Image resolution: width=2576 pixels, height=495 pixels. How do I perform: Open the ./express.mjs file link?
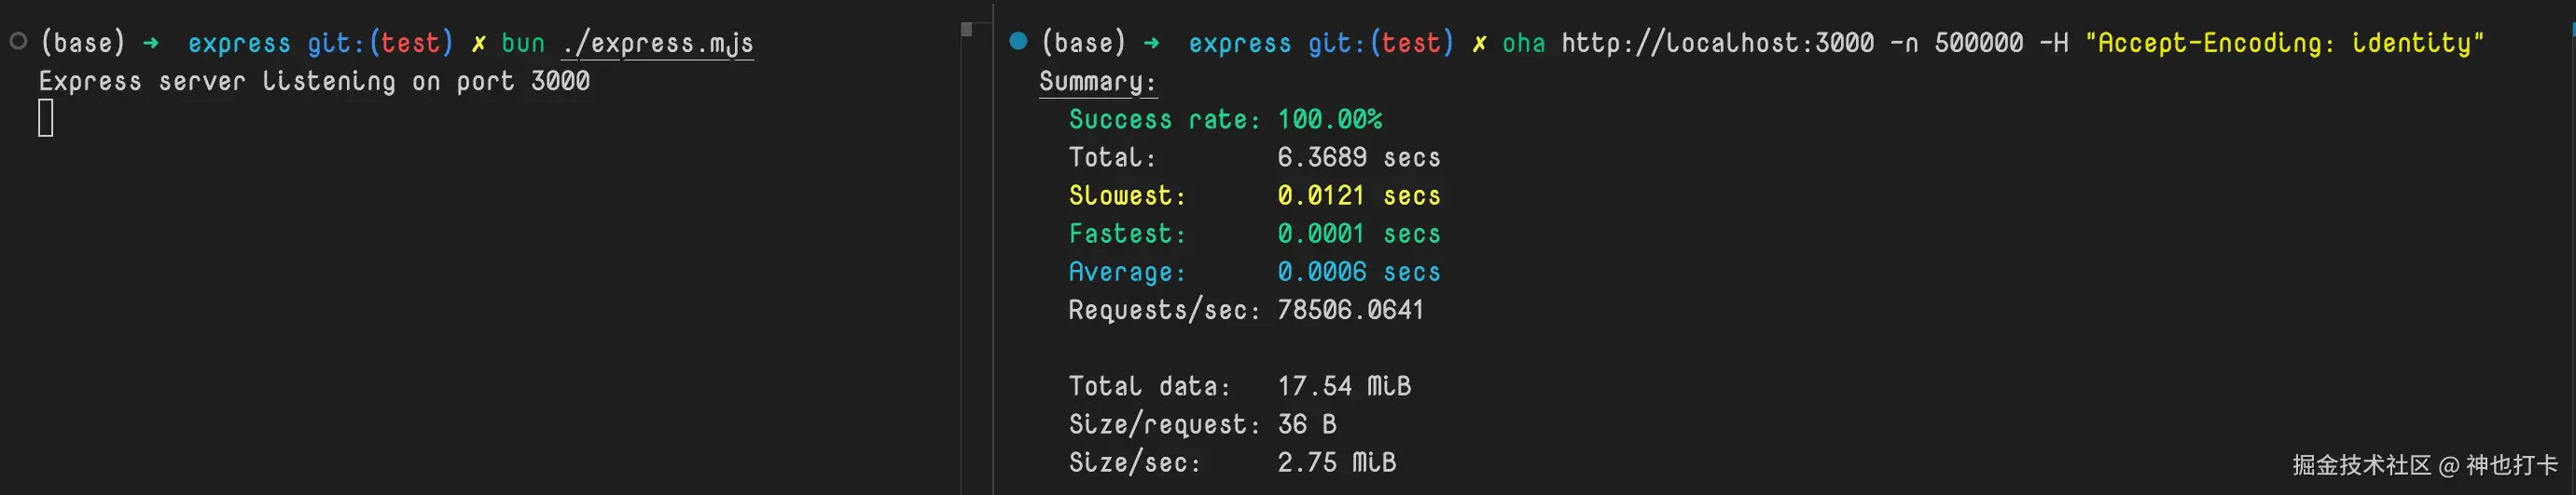(658, 43)
